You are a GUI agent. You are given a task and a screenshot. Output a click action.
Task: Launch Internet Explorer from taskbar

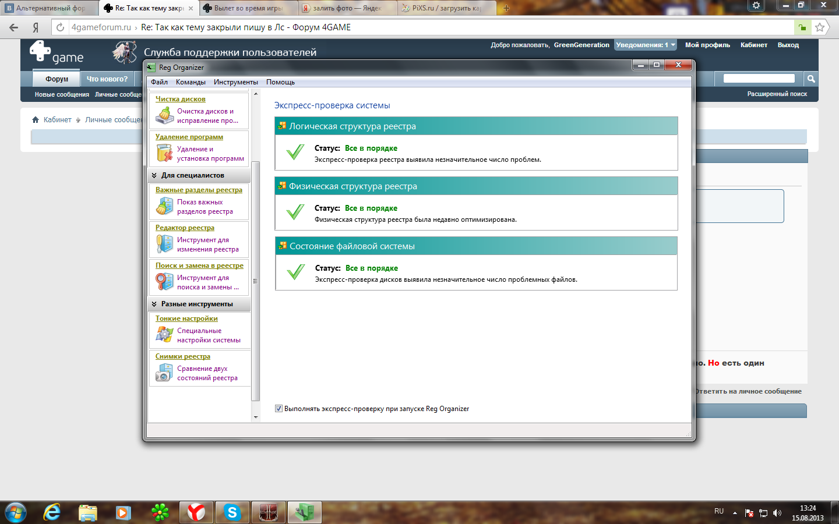coord(52,512)
